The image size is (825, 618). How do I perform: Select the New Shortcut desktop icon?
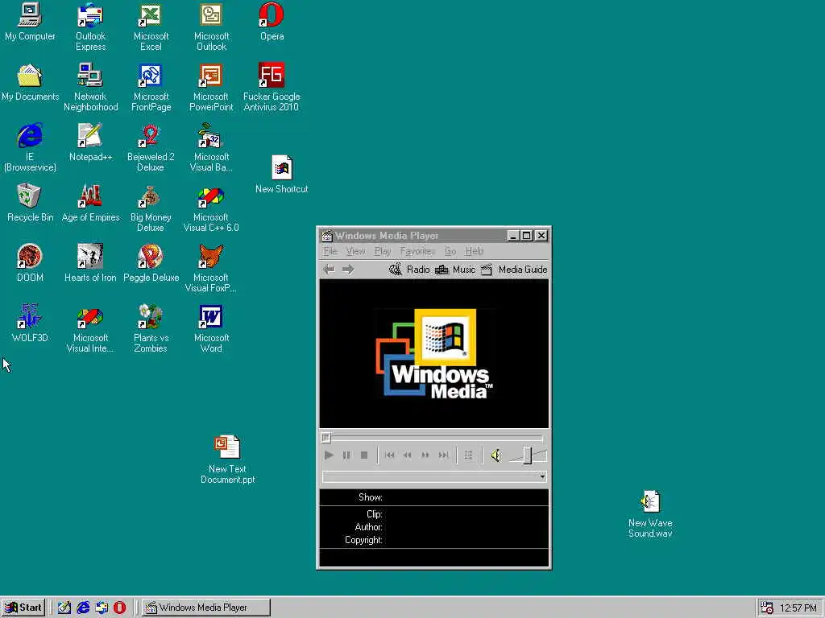(281, 174)
